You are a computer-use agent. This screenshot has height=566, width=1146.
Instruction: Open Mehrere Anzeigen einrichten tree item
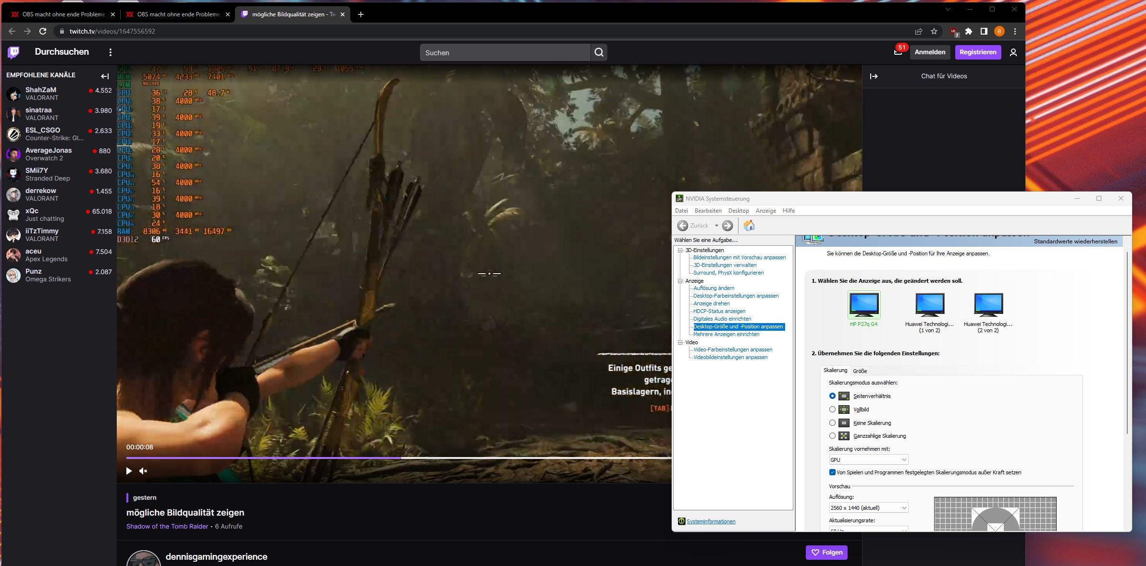tap(726, 334)
